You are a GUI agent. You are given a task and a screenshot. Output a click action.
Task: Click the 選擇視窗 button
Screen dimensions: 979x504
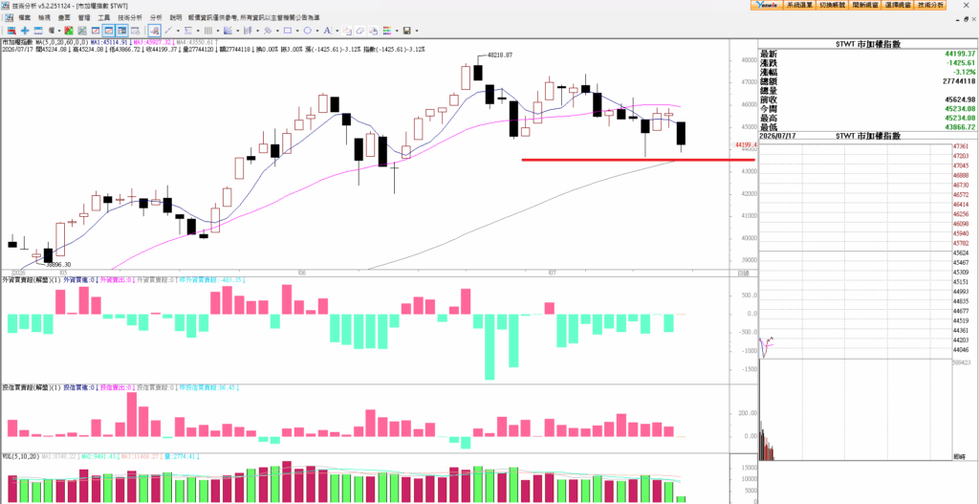click(899, 5)
